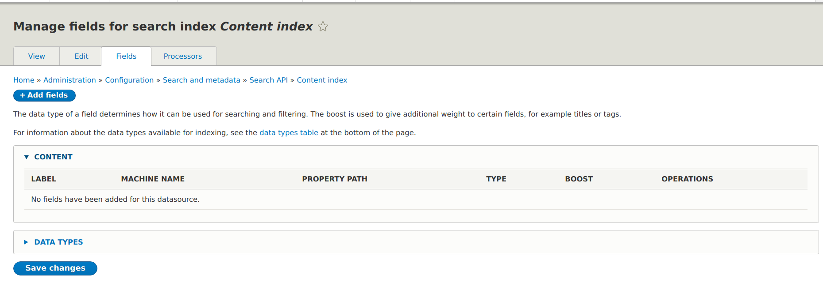Switch to the View tab

(36, 57)
